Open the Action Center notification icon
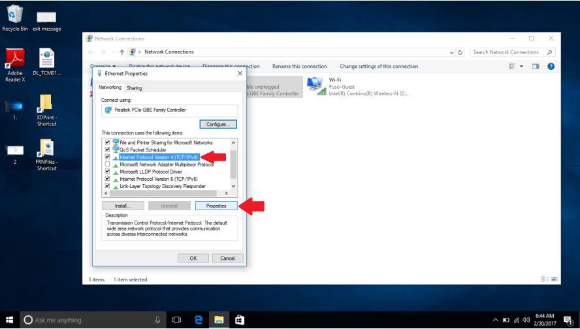This screenshot has height=329, width=580. pos(568,320)
